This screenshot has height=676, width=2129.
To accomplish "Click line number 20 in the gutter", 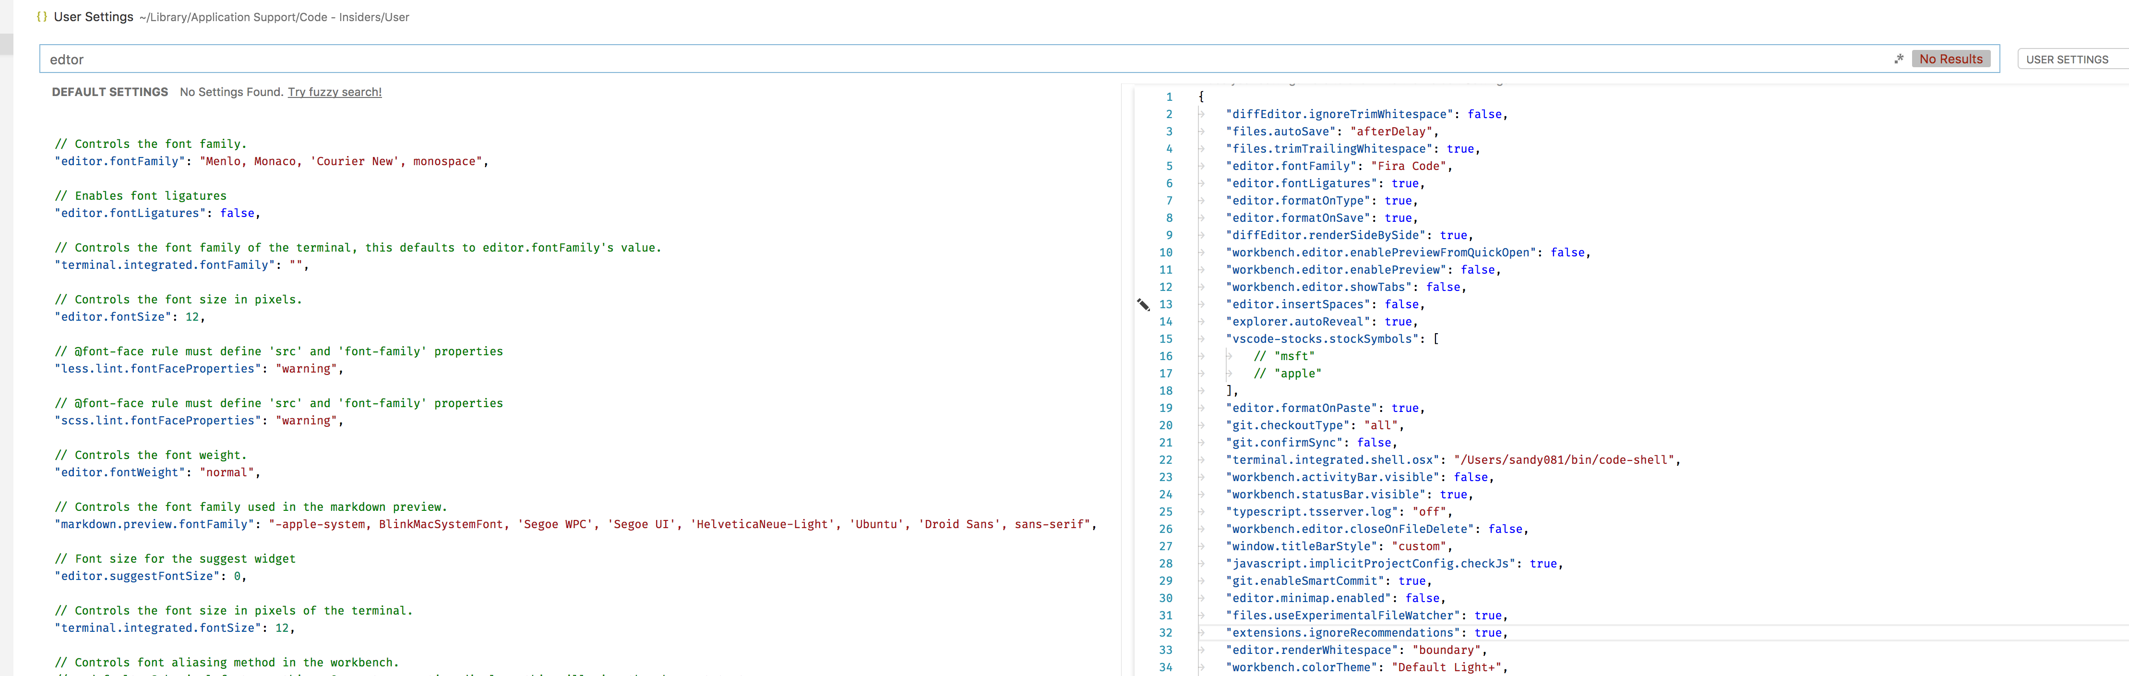I will point(1165,425).
